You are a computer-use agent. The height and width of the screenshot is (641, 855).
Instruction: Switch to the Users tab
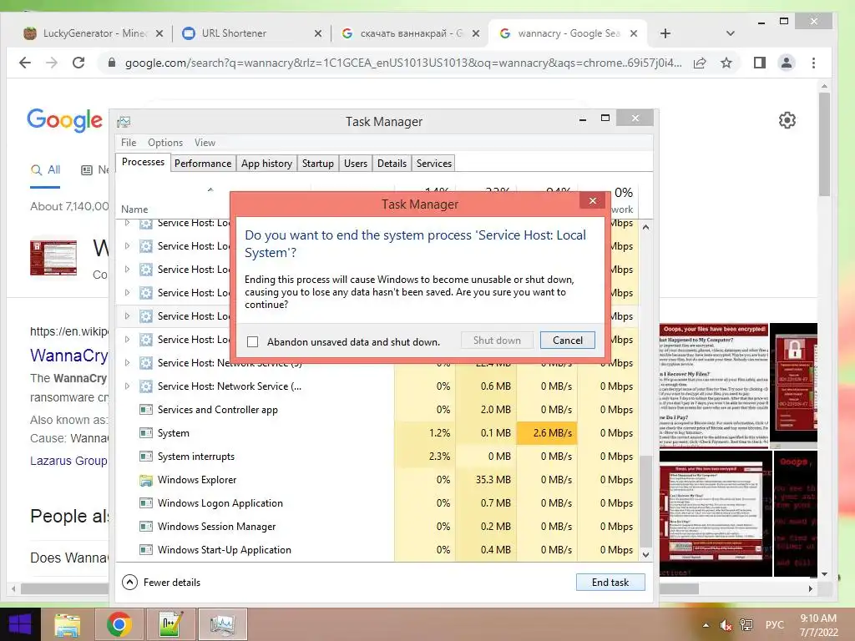[x=356, y=164]
